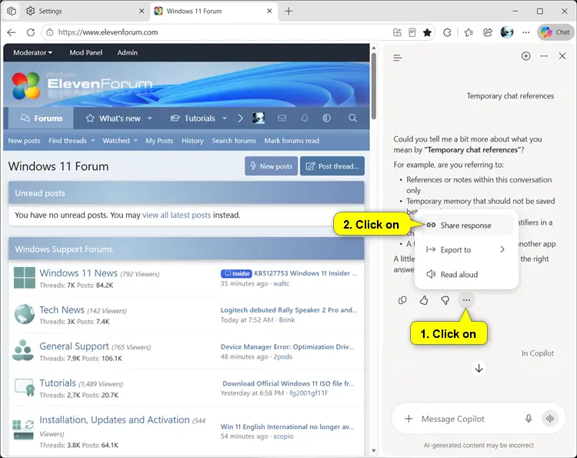Open a new browser tab
Image resolution: width=577 pixels, height=458 pixels.
point(288,12)
